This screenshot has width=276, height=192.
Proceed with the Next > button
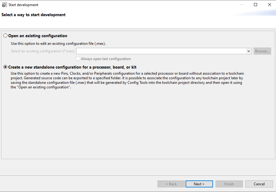199,184
